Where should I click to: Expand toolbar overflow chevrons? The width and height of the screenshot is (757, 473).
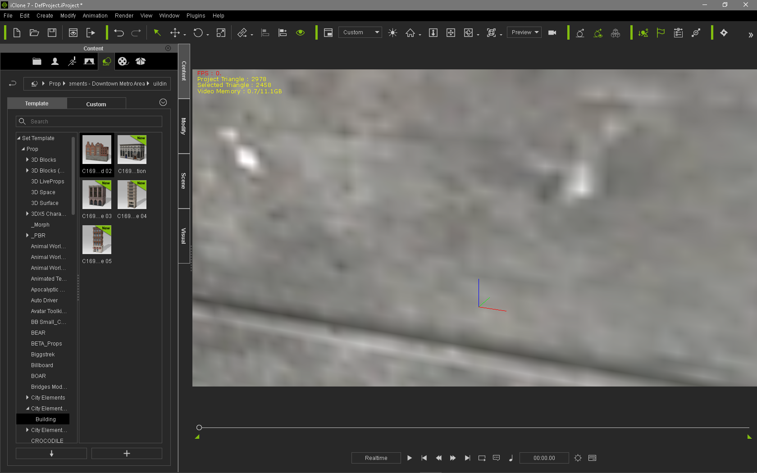tap(750, 35)
